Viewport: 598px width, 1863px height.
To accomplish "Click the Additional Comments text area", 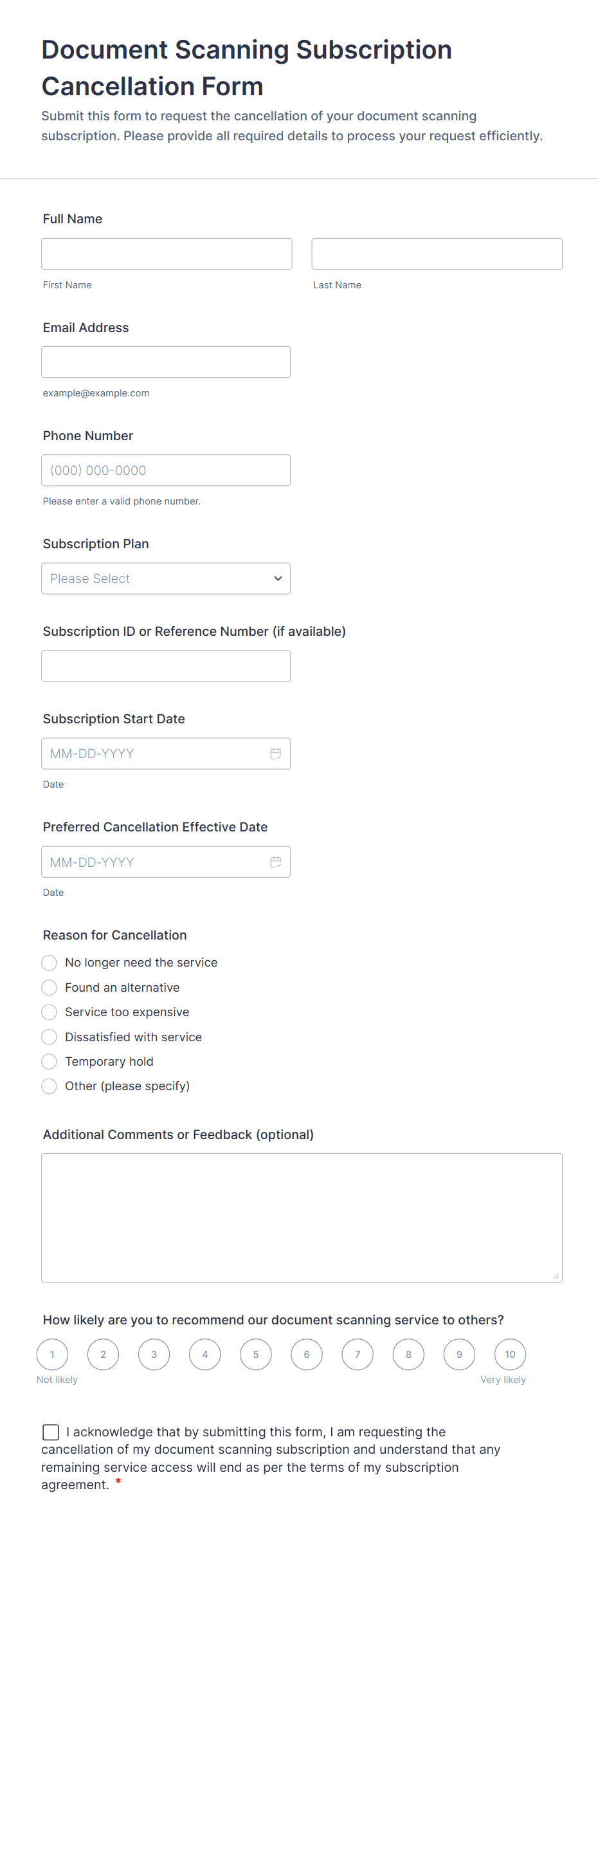I will (x=302, y=1218).
